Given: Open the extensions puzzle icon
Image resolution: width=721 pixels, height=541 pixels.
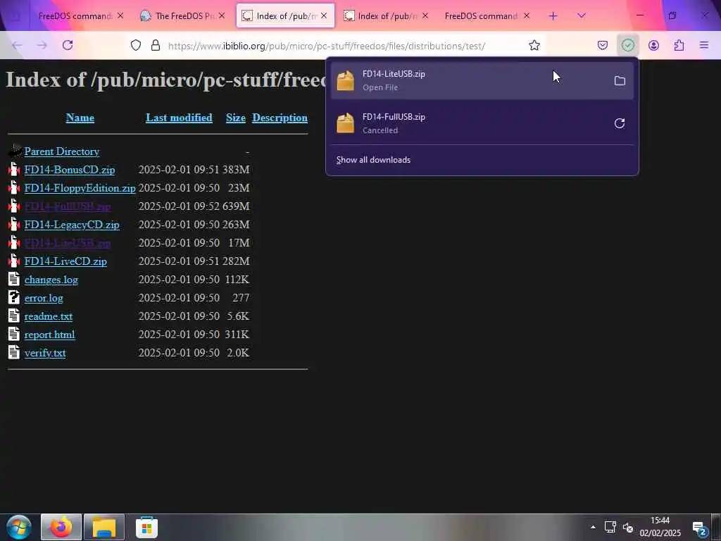Looking at the screenshot, I should coord(679,45).
